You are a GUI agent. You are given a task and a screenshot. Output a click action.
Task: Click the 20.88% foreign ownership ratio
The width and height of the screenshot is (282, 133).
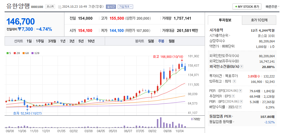tap(268, 67)
